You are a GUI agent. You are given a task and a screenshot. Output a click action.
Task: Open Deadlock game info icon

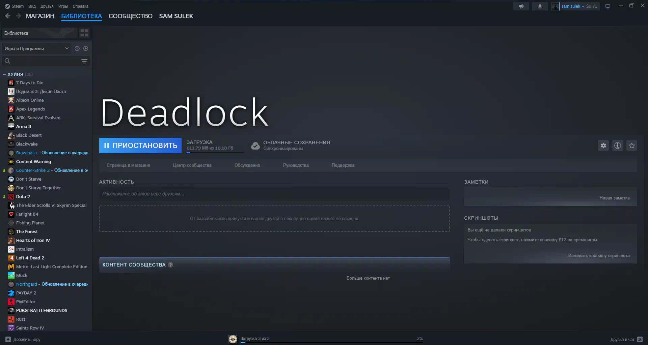618,146
